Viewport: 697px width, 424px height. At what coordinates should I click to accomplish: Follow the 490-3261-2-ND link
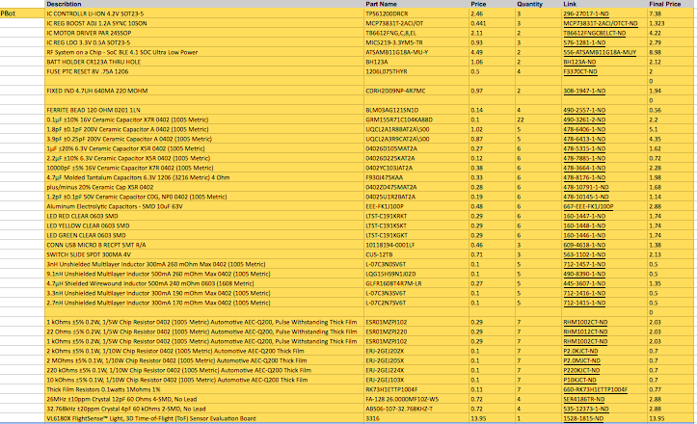click(584, 120)
